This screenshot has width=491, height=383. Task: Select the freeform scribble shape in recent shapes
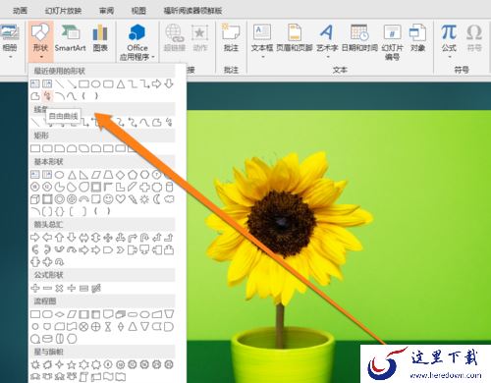pos(47,96)
